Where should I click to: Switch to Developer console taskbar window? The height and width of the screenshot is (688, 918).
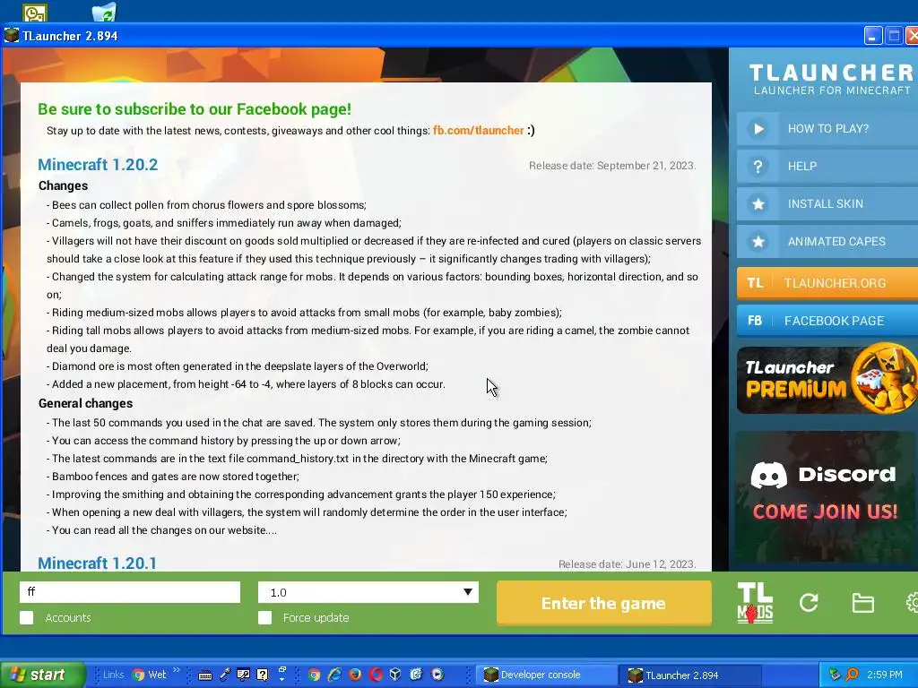click(x=546, y=675)
